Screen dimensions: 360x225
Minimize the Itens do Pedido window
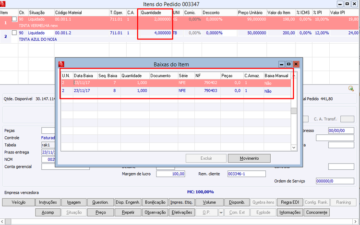(340, 4)
